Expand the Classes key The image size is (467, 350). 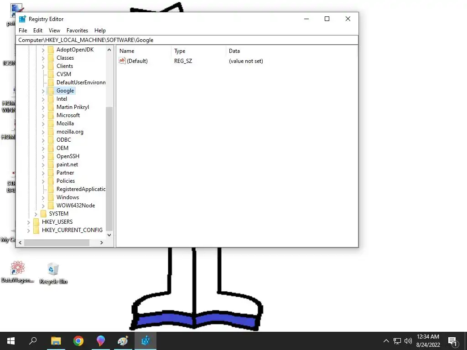pyautogui.click(x=43, y=58)
